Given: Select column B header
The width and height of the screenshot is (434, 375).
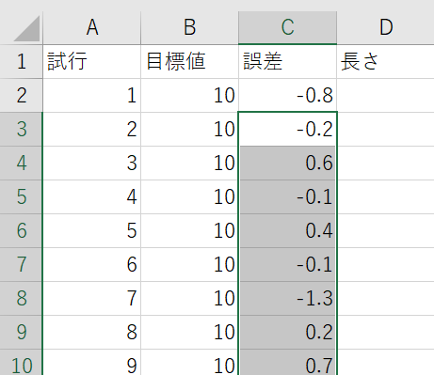Looking at the screenshot, I should coord(189,27).
